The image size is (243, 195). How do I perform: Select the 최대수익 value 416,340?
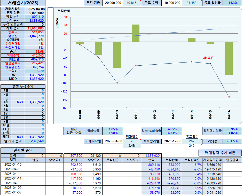(x=35, y=56)
